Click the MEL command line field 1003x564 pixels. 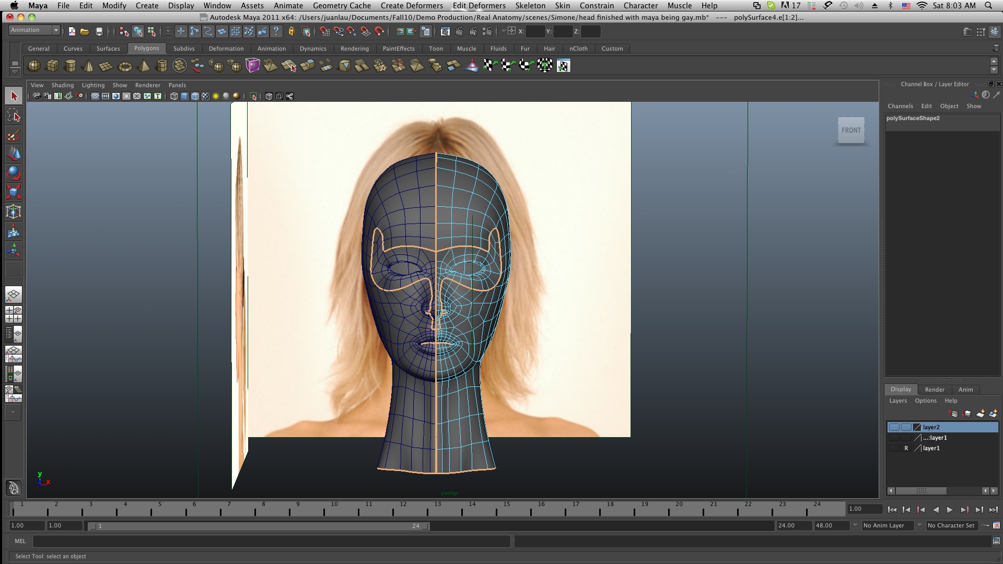click(x=271, y=541)
